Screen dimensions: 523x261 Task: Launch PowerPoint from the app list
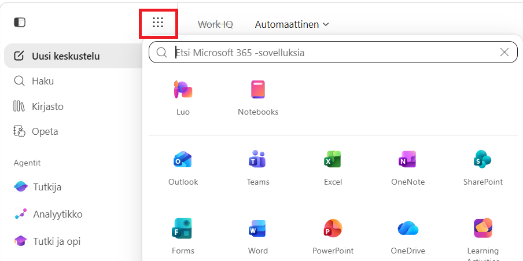point(333,228)
